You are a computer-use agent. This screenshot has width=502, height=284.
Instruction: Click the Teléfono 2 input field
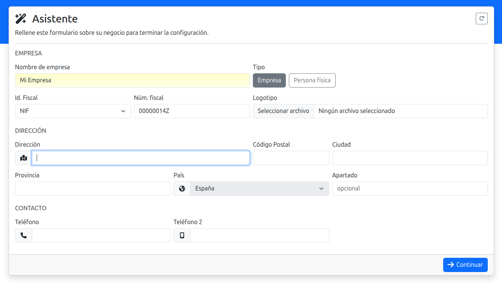(259, 235)
